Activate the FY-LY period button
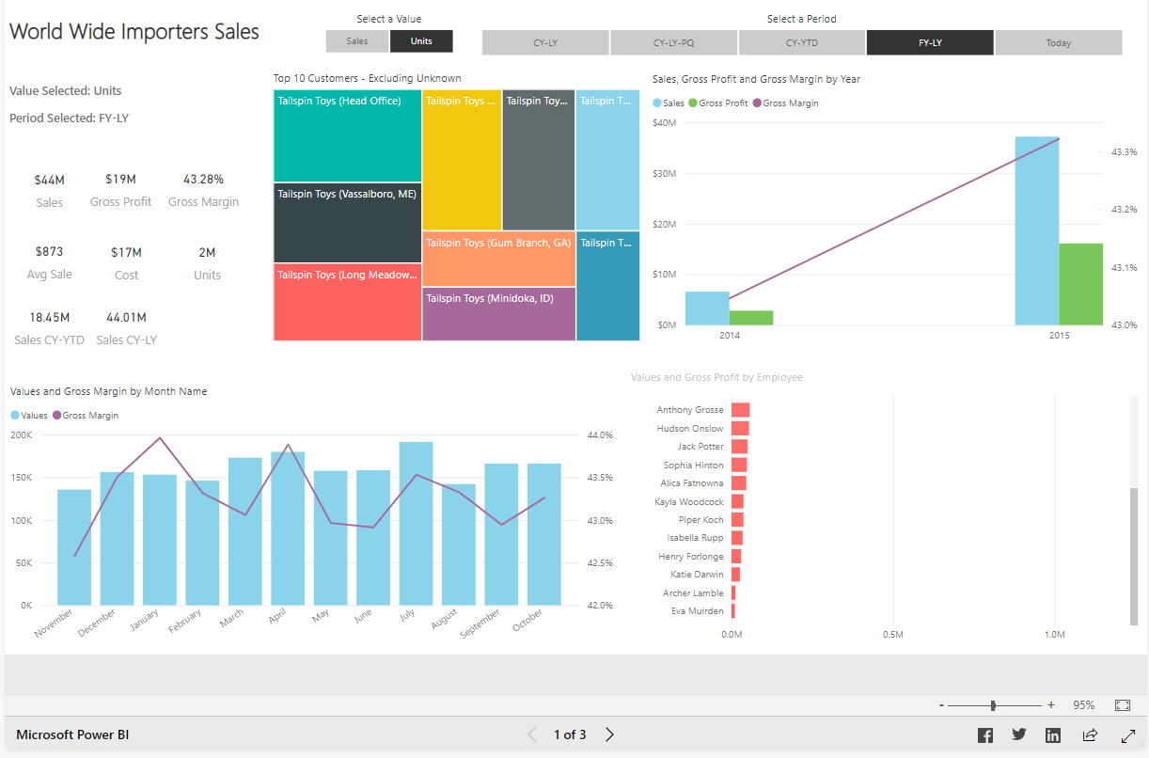Screen dimensions: 1149x758 pos(930,43)
